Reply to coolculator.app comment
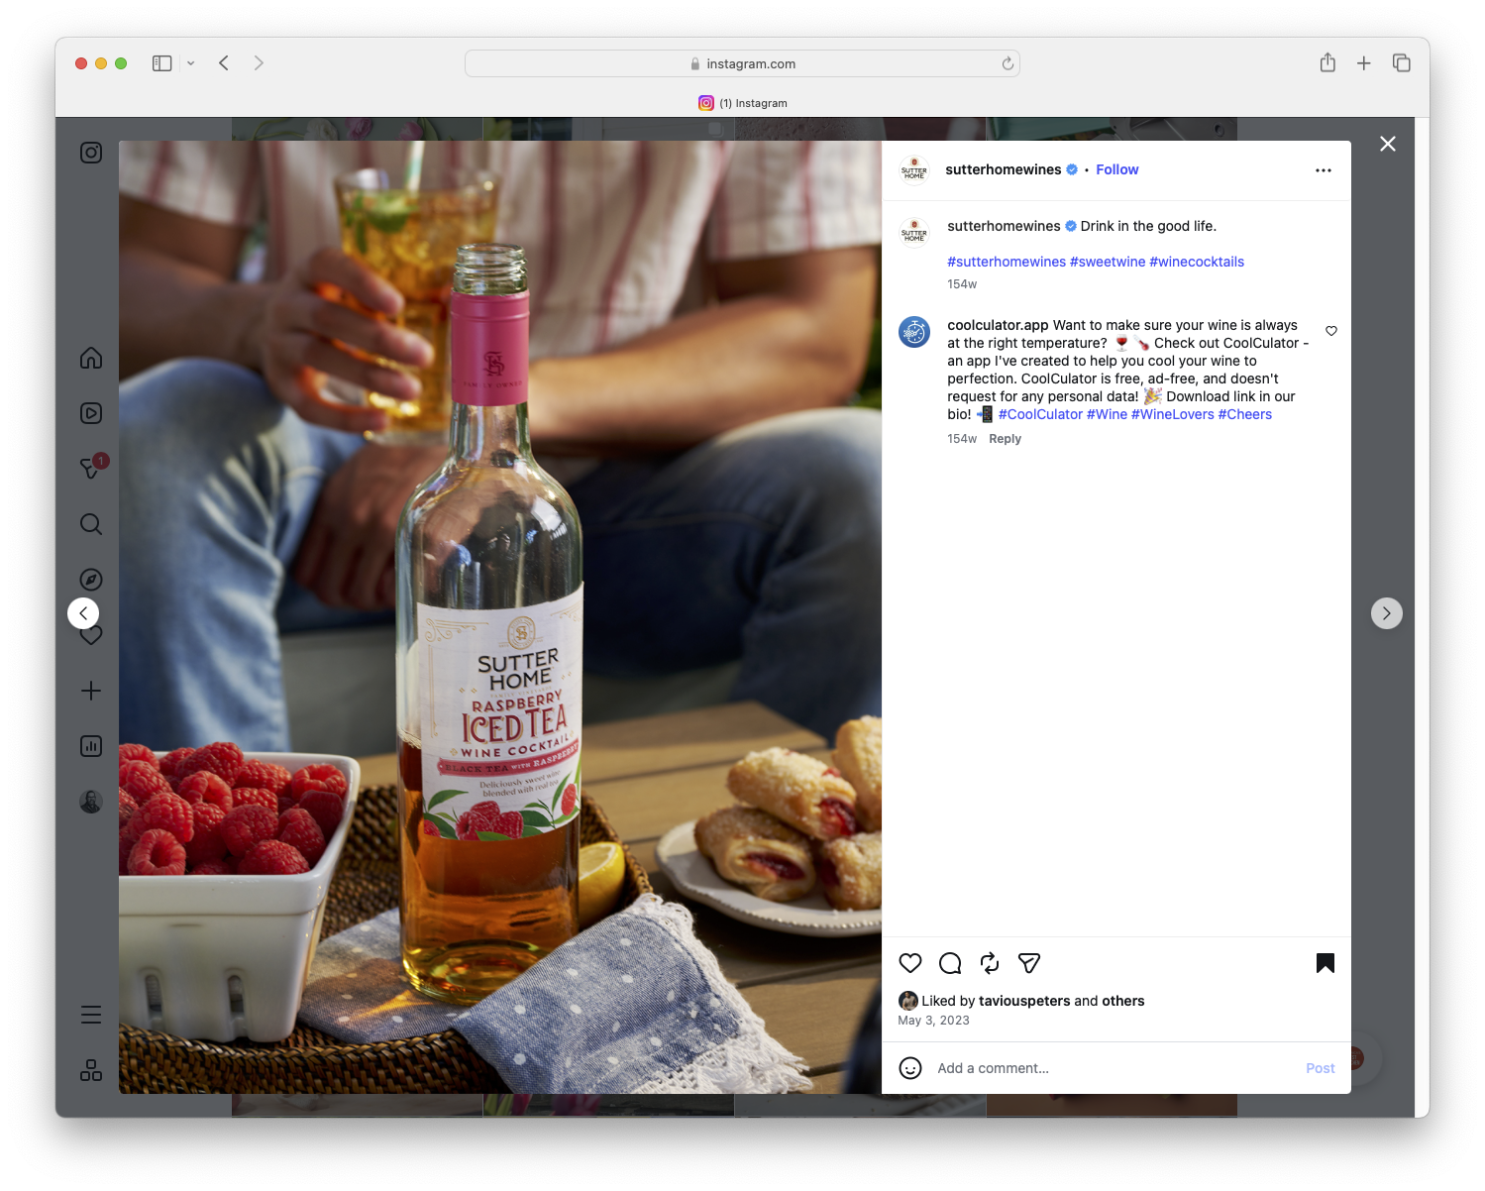 coord(1005,439)
